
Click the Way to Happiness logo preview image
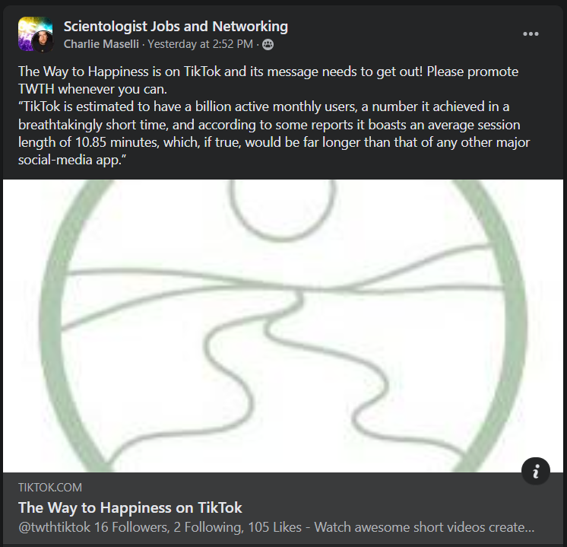(x=283, y=326)
